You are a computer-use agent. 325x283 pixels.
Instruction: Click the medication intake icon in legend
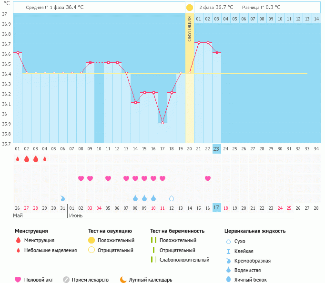(66, 280)
